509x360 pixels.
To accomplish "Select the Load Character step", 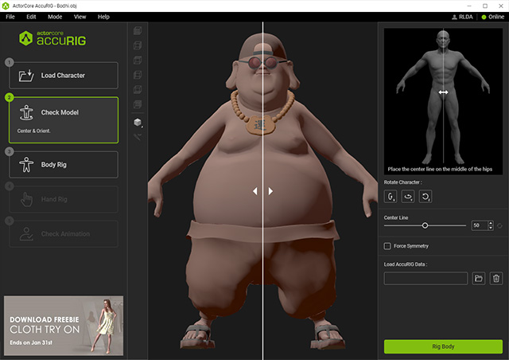I will (63, 76).
